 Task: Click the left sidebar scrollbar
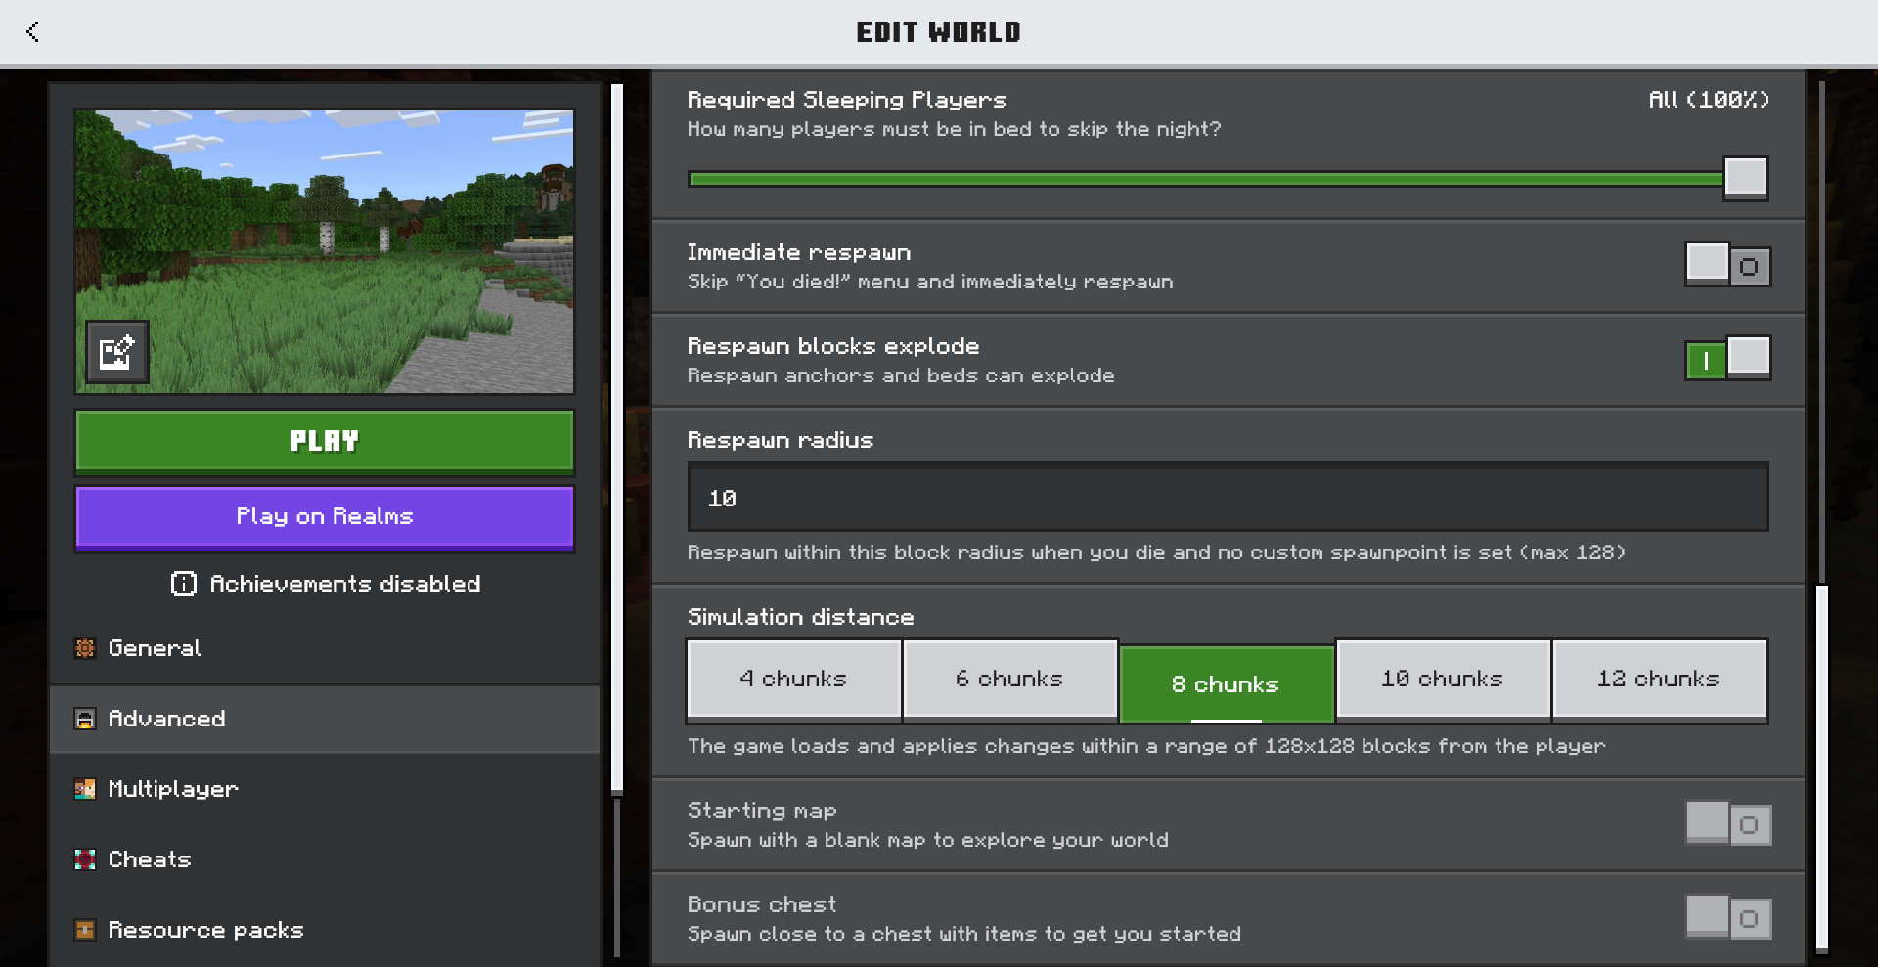coord(617,438)
